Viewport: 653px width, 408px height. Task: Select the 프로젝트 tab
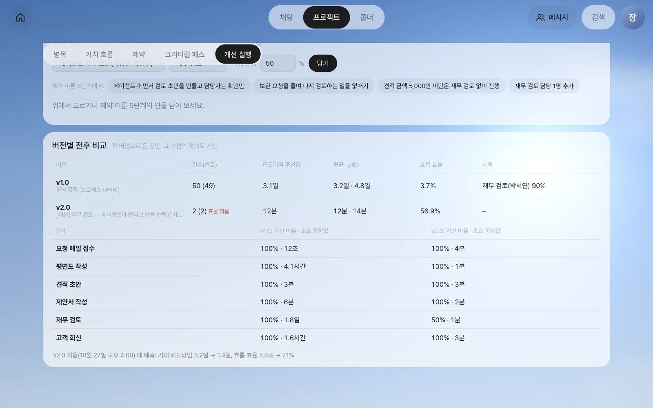tap(326, 18)
